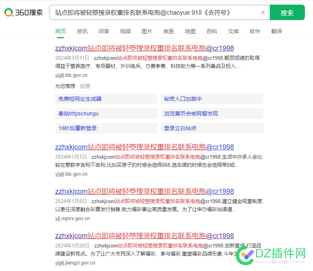Click URL yjglj.jiangzi.gov.cn
Viewport: 313px width, 271px height.
pyautogui.click(x=75, y=263)
